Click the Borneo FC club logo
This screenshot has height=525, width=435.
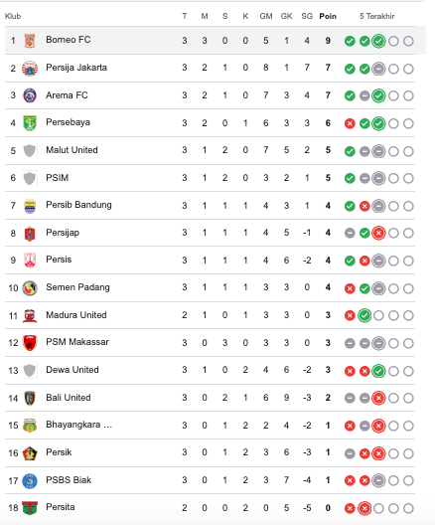[x=30, y=41]
